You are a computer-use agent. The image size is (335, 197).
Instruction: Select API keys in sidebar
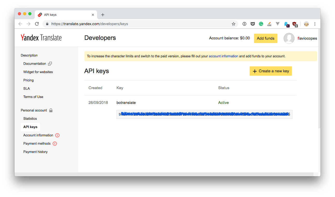(30, 127)
